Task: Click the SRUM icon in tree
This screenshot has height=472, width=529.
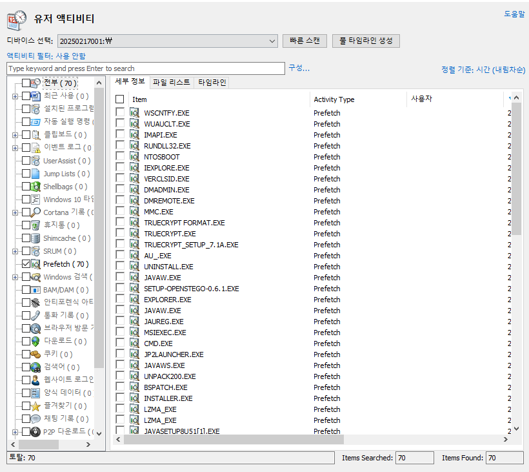Action: [x=35, y=251]
